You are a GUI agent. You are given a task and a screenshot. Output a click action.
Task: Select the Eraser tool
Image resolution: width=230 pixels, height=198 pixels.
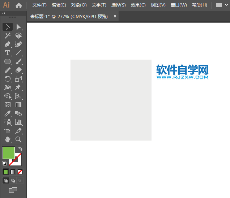(18, 70)
